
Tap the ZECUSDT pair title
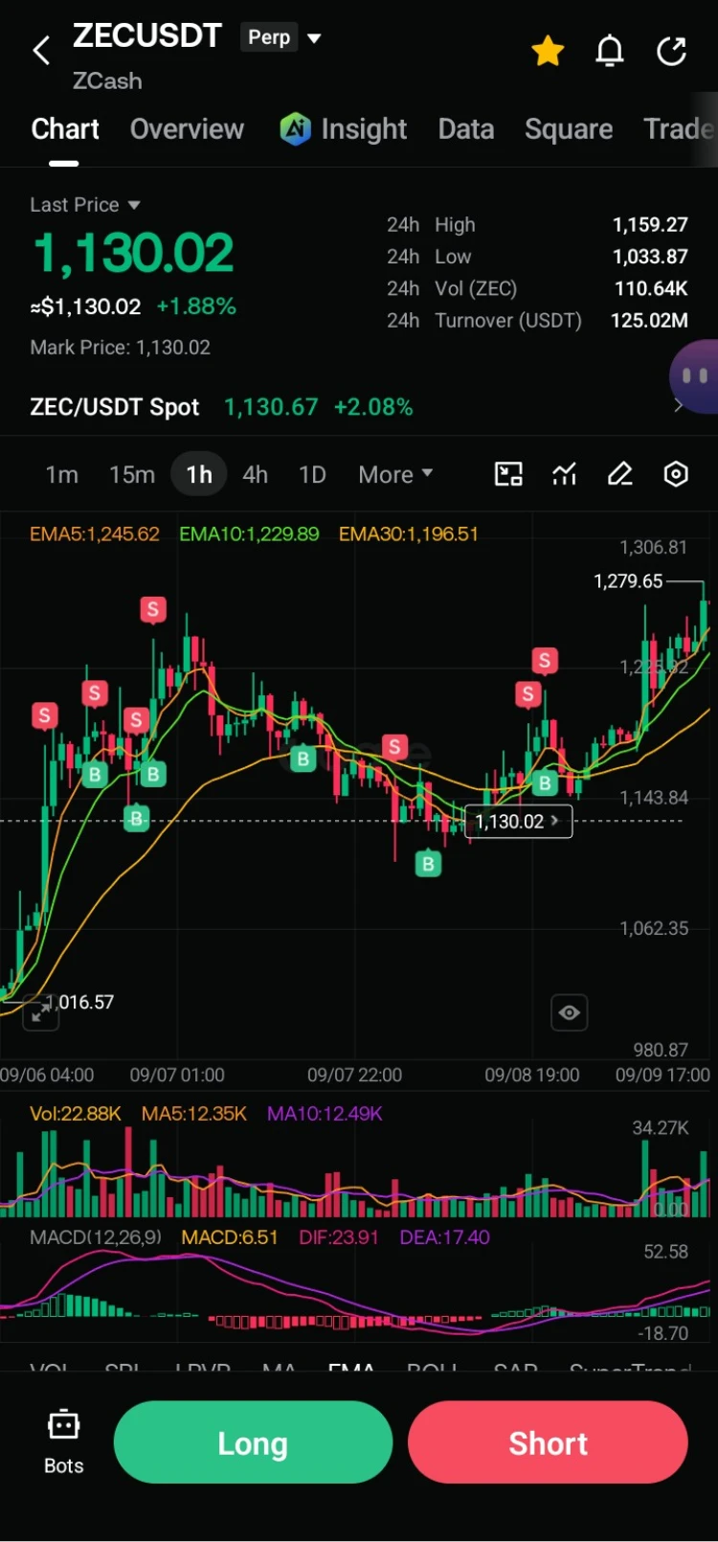(147, 36)
